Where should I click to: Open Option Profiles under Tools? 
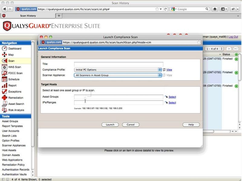tap(11, 141)
